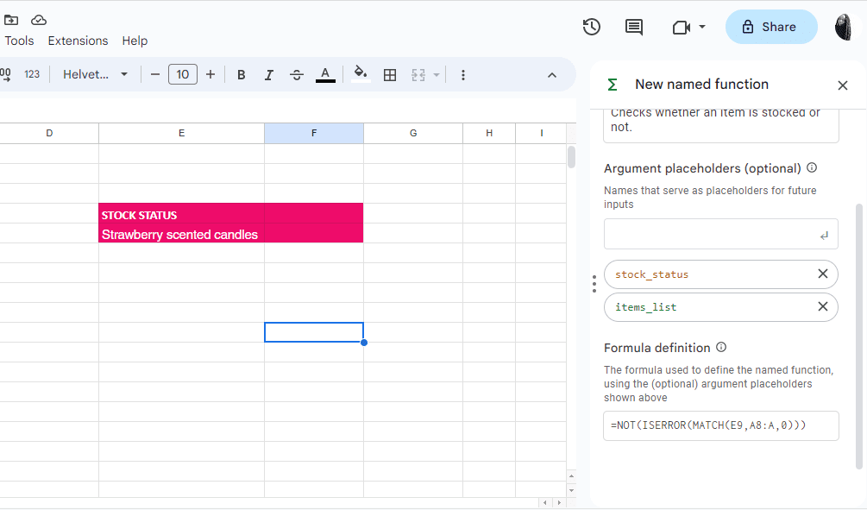Remove the stock_status argument placeholder
This screenshot has height=510, width=867.
(822, 274)
